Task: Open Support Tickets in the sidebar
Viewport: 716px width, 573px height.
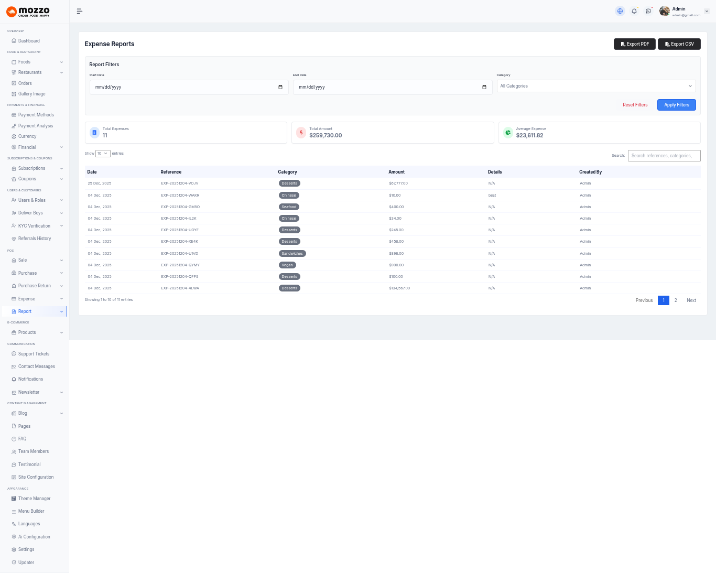Action: (34, 354)
